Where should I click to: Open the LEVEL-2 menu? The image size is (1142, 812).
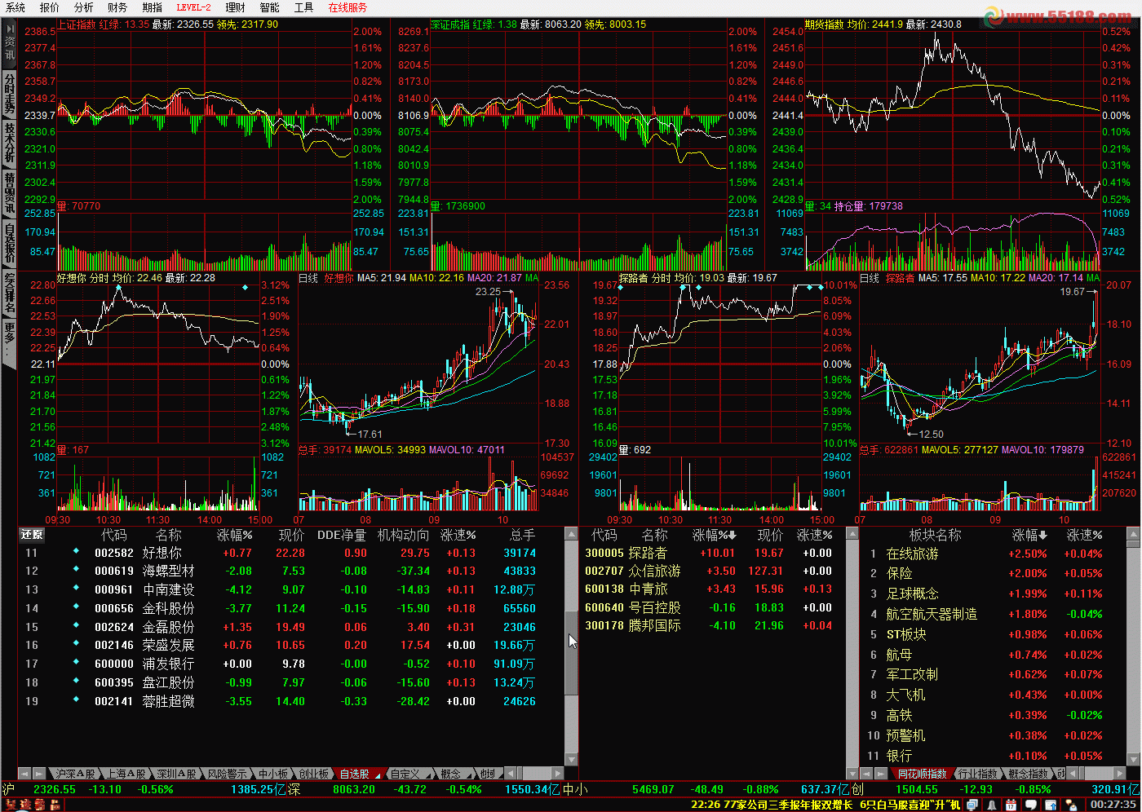click(x=194, y=7)
